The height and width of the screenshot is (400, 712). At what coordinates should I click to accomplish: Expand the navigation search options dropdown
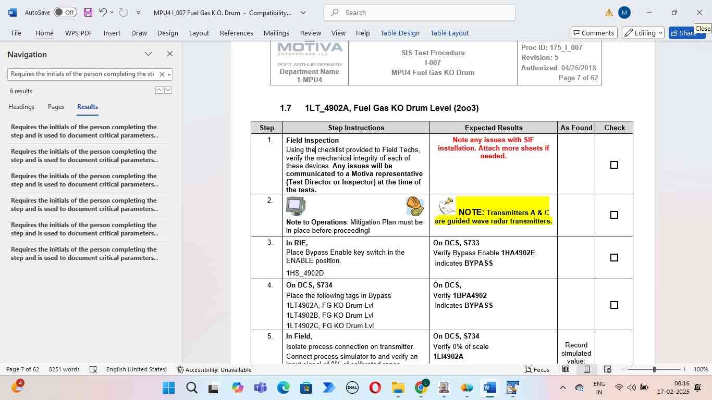[x=169, y=74]
